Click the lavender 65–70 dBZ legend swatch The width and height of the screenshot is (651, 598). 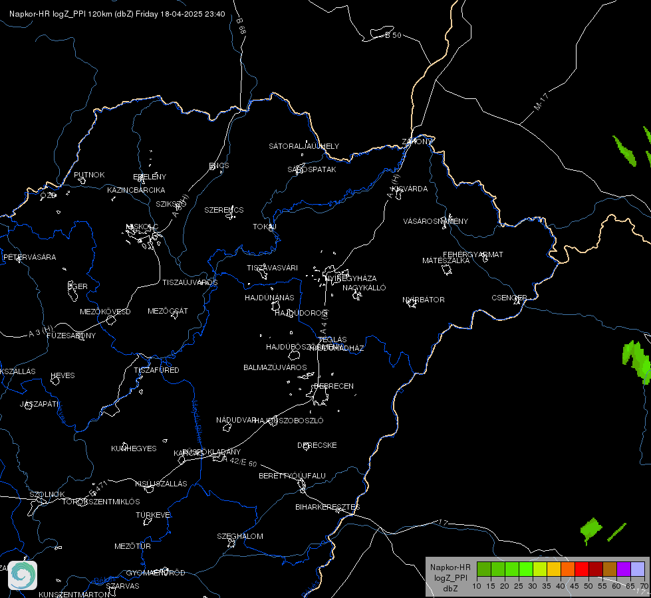[x=638, y=569]
